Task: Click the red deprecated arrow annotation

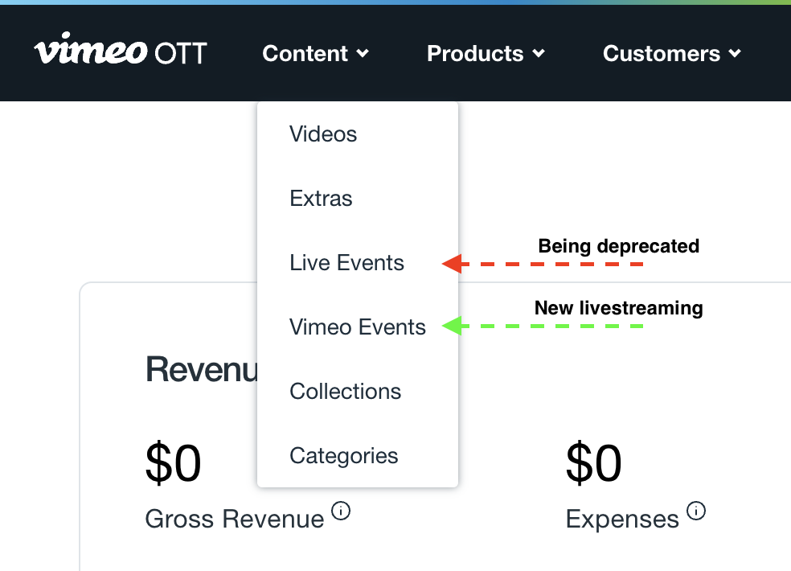Action: [x=543, y=264]
